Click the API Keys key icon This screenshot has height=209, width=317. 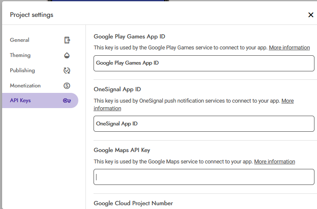point(67,101)
